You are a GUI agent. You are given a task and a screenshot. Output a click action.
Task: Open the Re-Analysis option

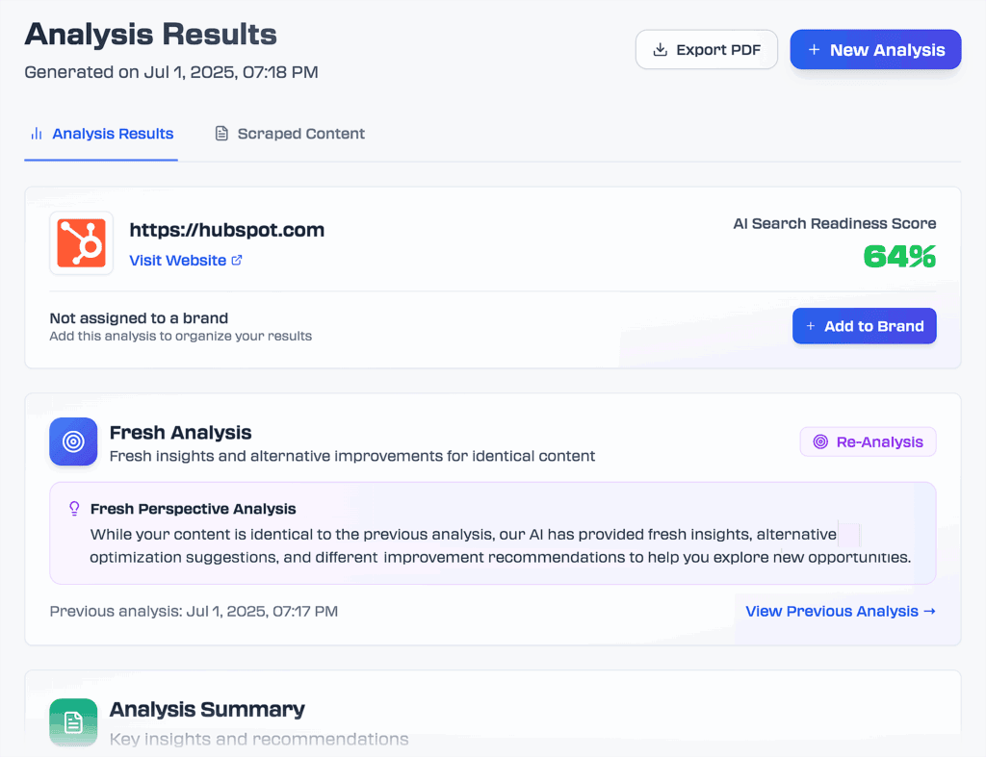(868, 442)
